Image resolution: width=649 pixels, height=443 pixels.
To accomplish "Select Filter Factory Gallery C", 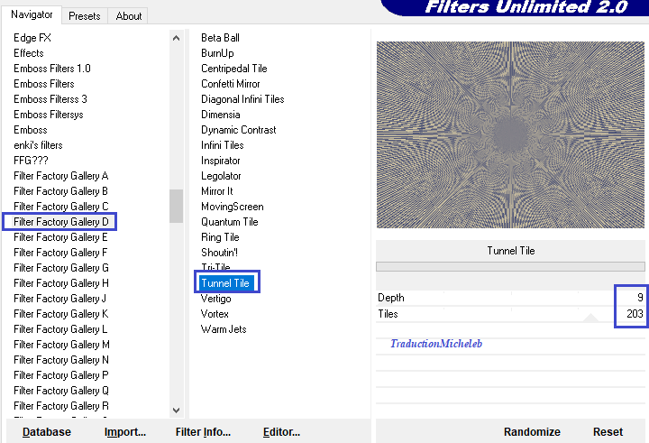I will click(61, 207).
